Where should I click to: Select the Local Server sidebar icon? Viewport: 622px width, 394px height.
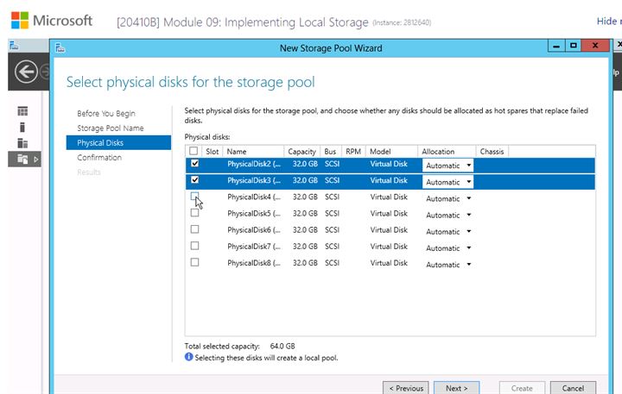[22, 127]
